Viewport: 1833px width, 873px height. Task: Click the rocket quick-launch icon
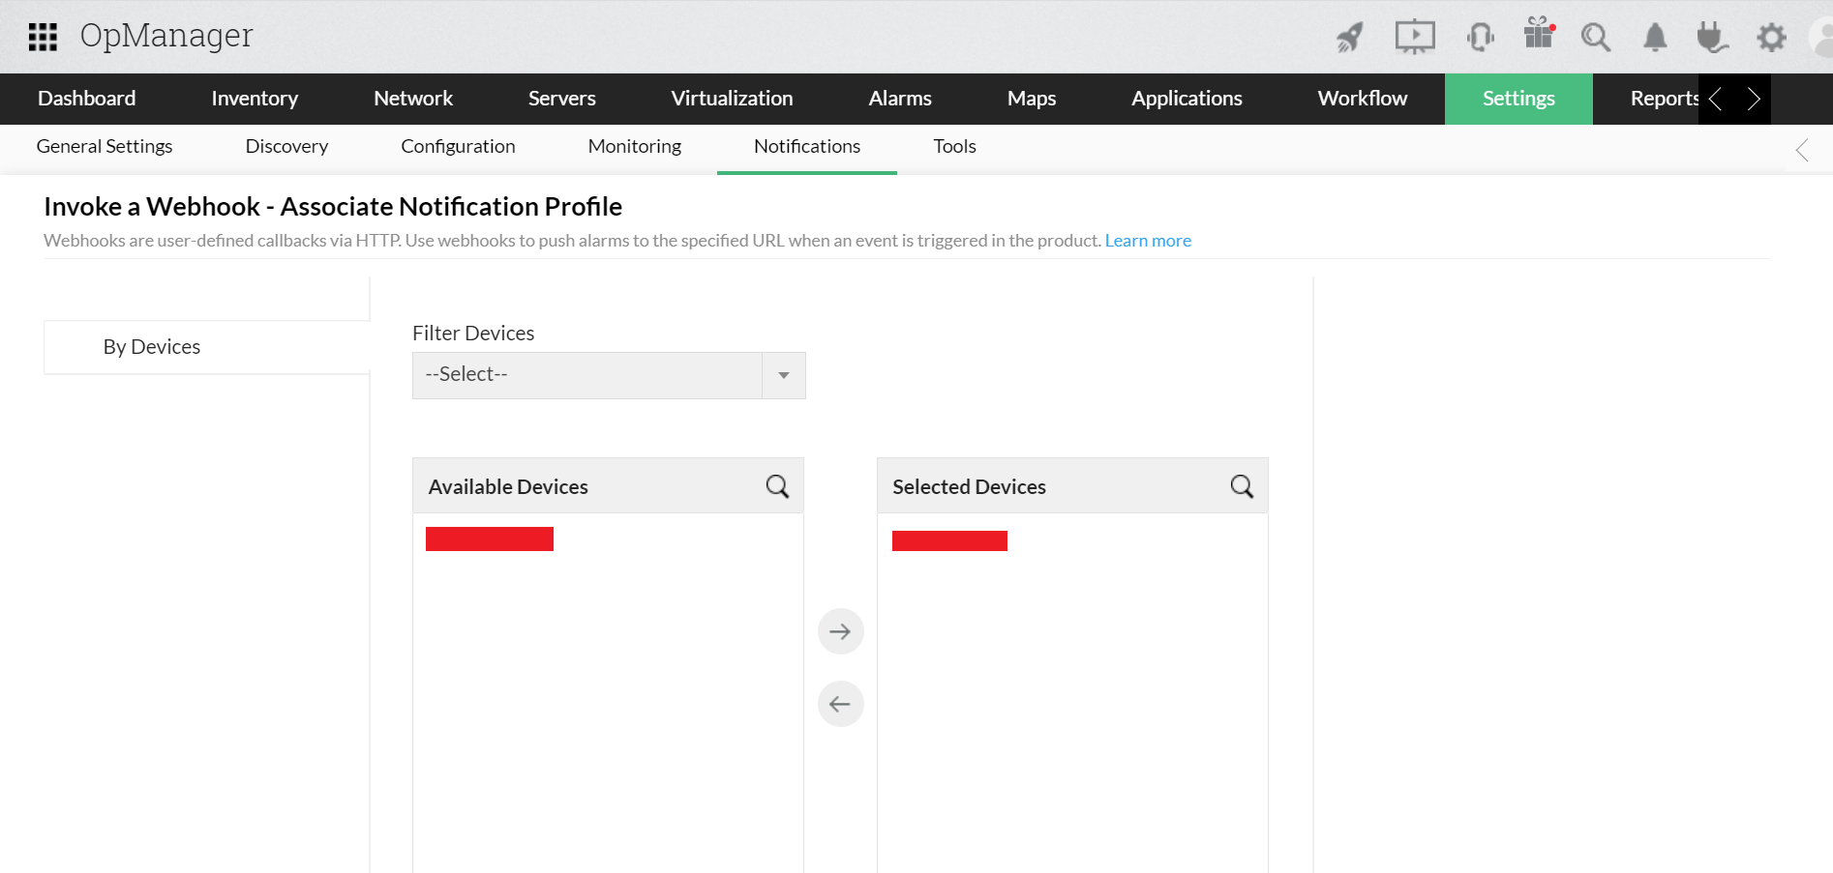(1348, 37)
